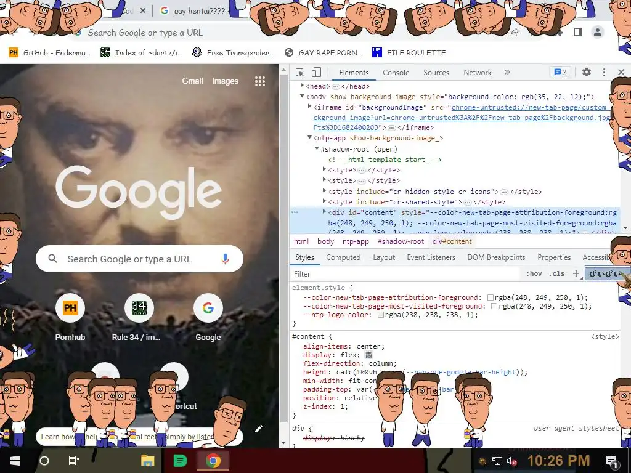Focus the Filter field in the Styles pane
Screen dimensions: 631x473
click(404, 274)
